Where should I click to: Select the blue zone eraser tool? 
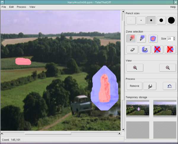pos(145,50)
